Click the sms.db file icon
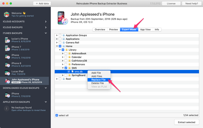The image size is (203, 128). pyautogui.click(x=72, y=71)
